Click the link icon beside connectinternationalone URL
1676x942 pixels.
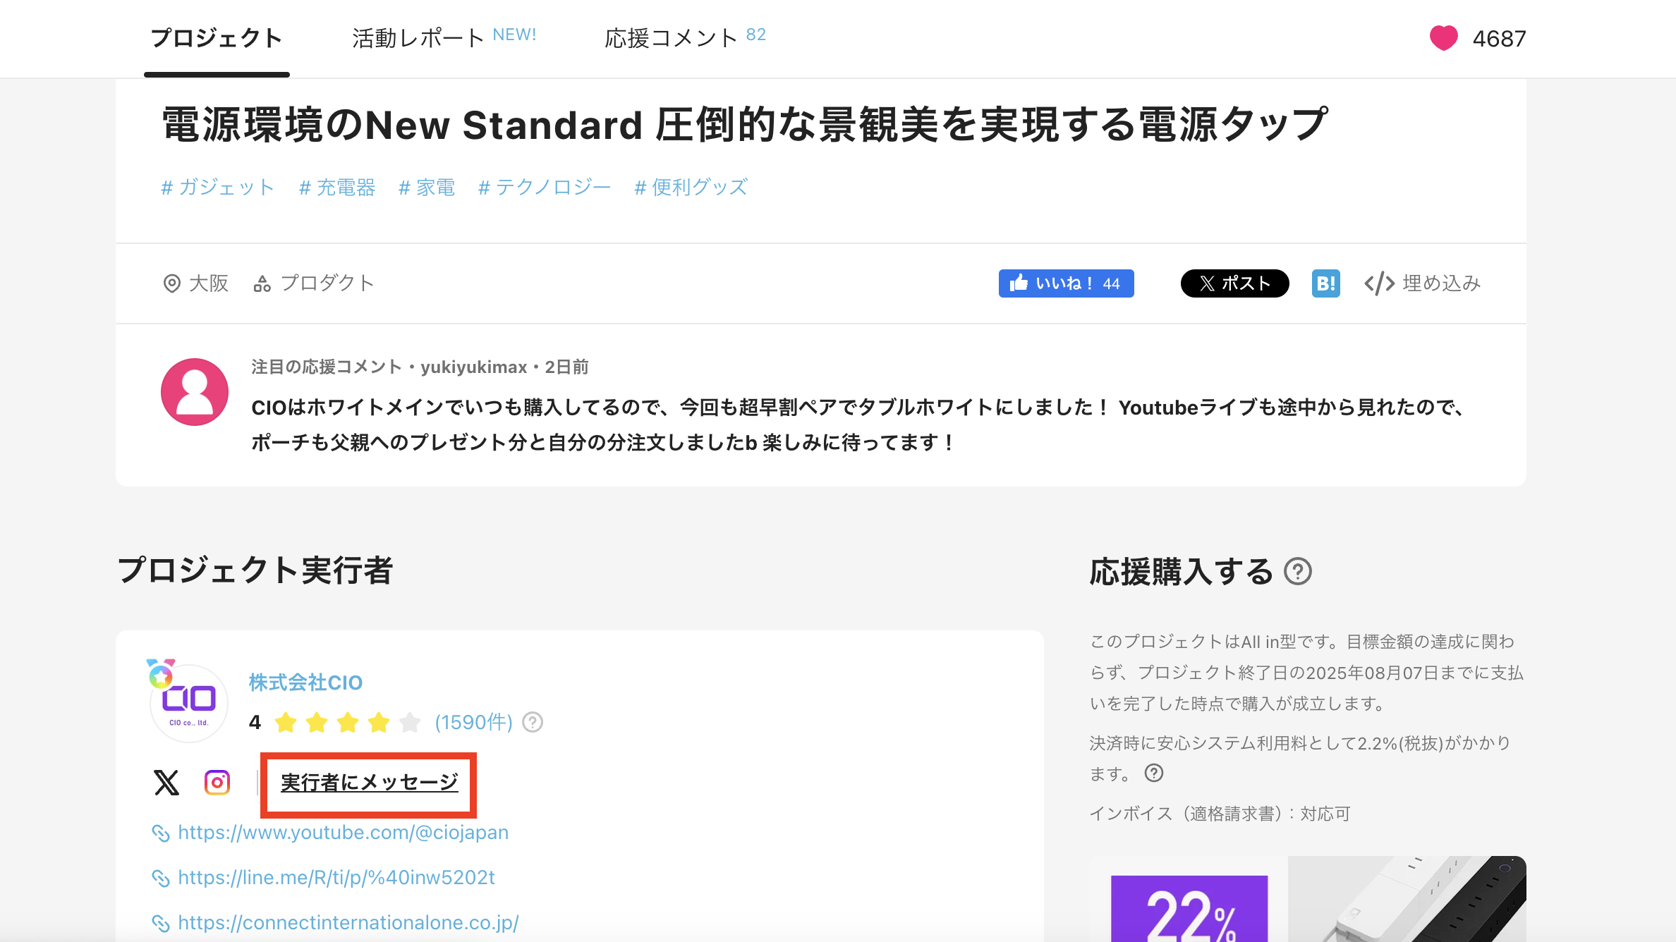click(161, 924)
